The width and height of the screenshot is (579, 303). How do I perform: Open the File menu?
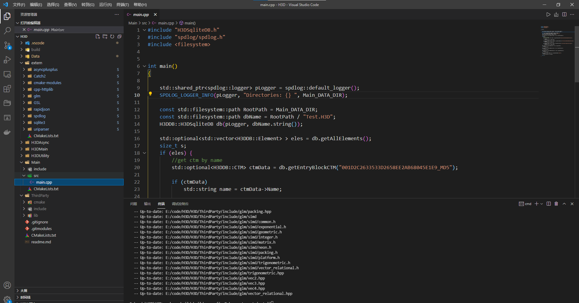(19, 5)
